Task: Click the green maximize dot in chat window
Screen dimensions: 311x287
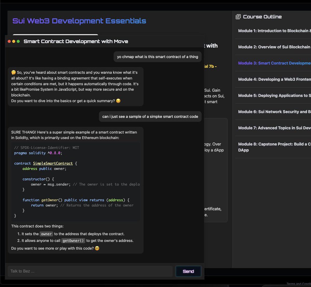Action: 18,41
